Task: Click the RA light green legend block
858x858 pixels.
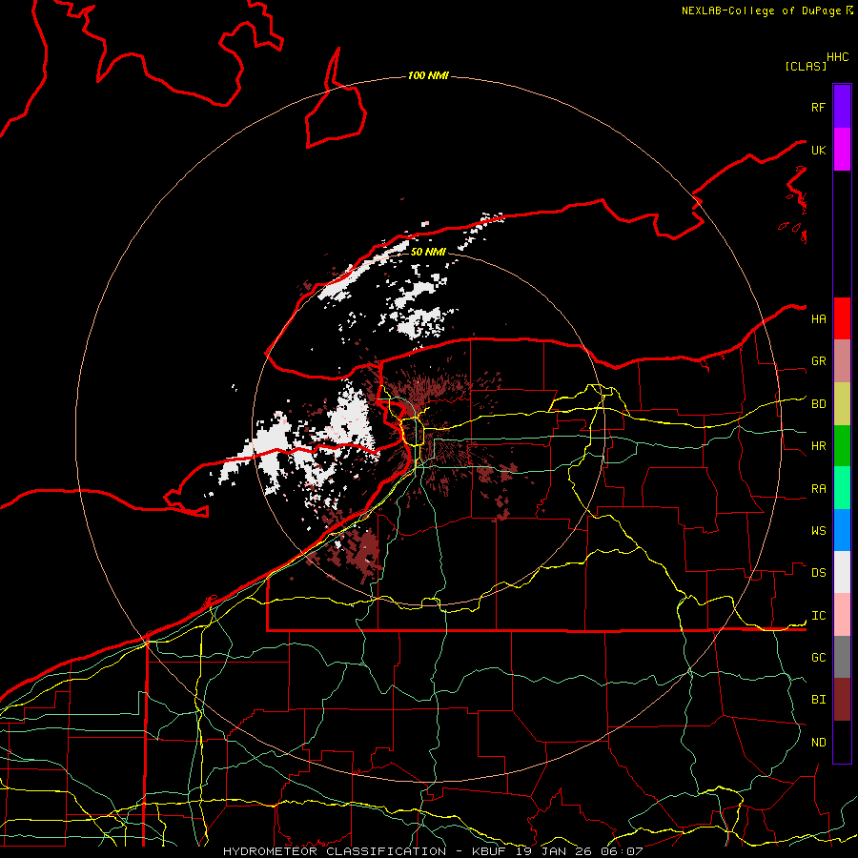Action: coord(842,488)
